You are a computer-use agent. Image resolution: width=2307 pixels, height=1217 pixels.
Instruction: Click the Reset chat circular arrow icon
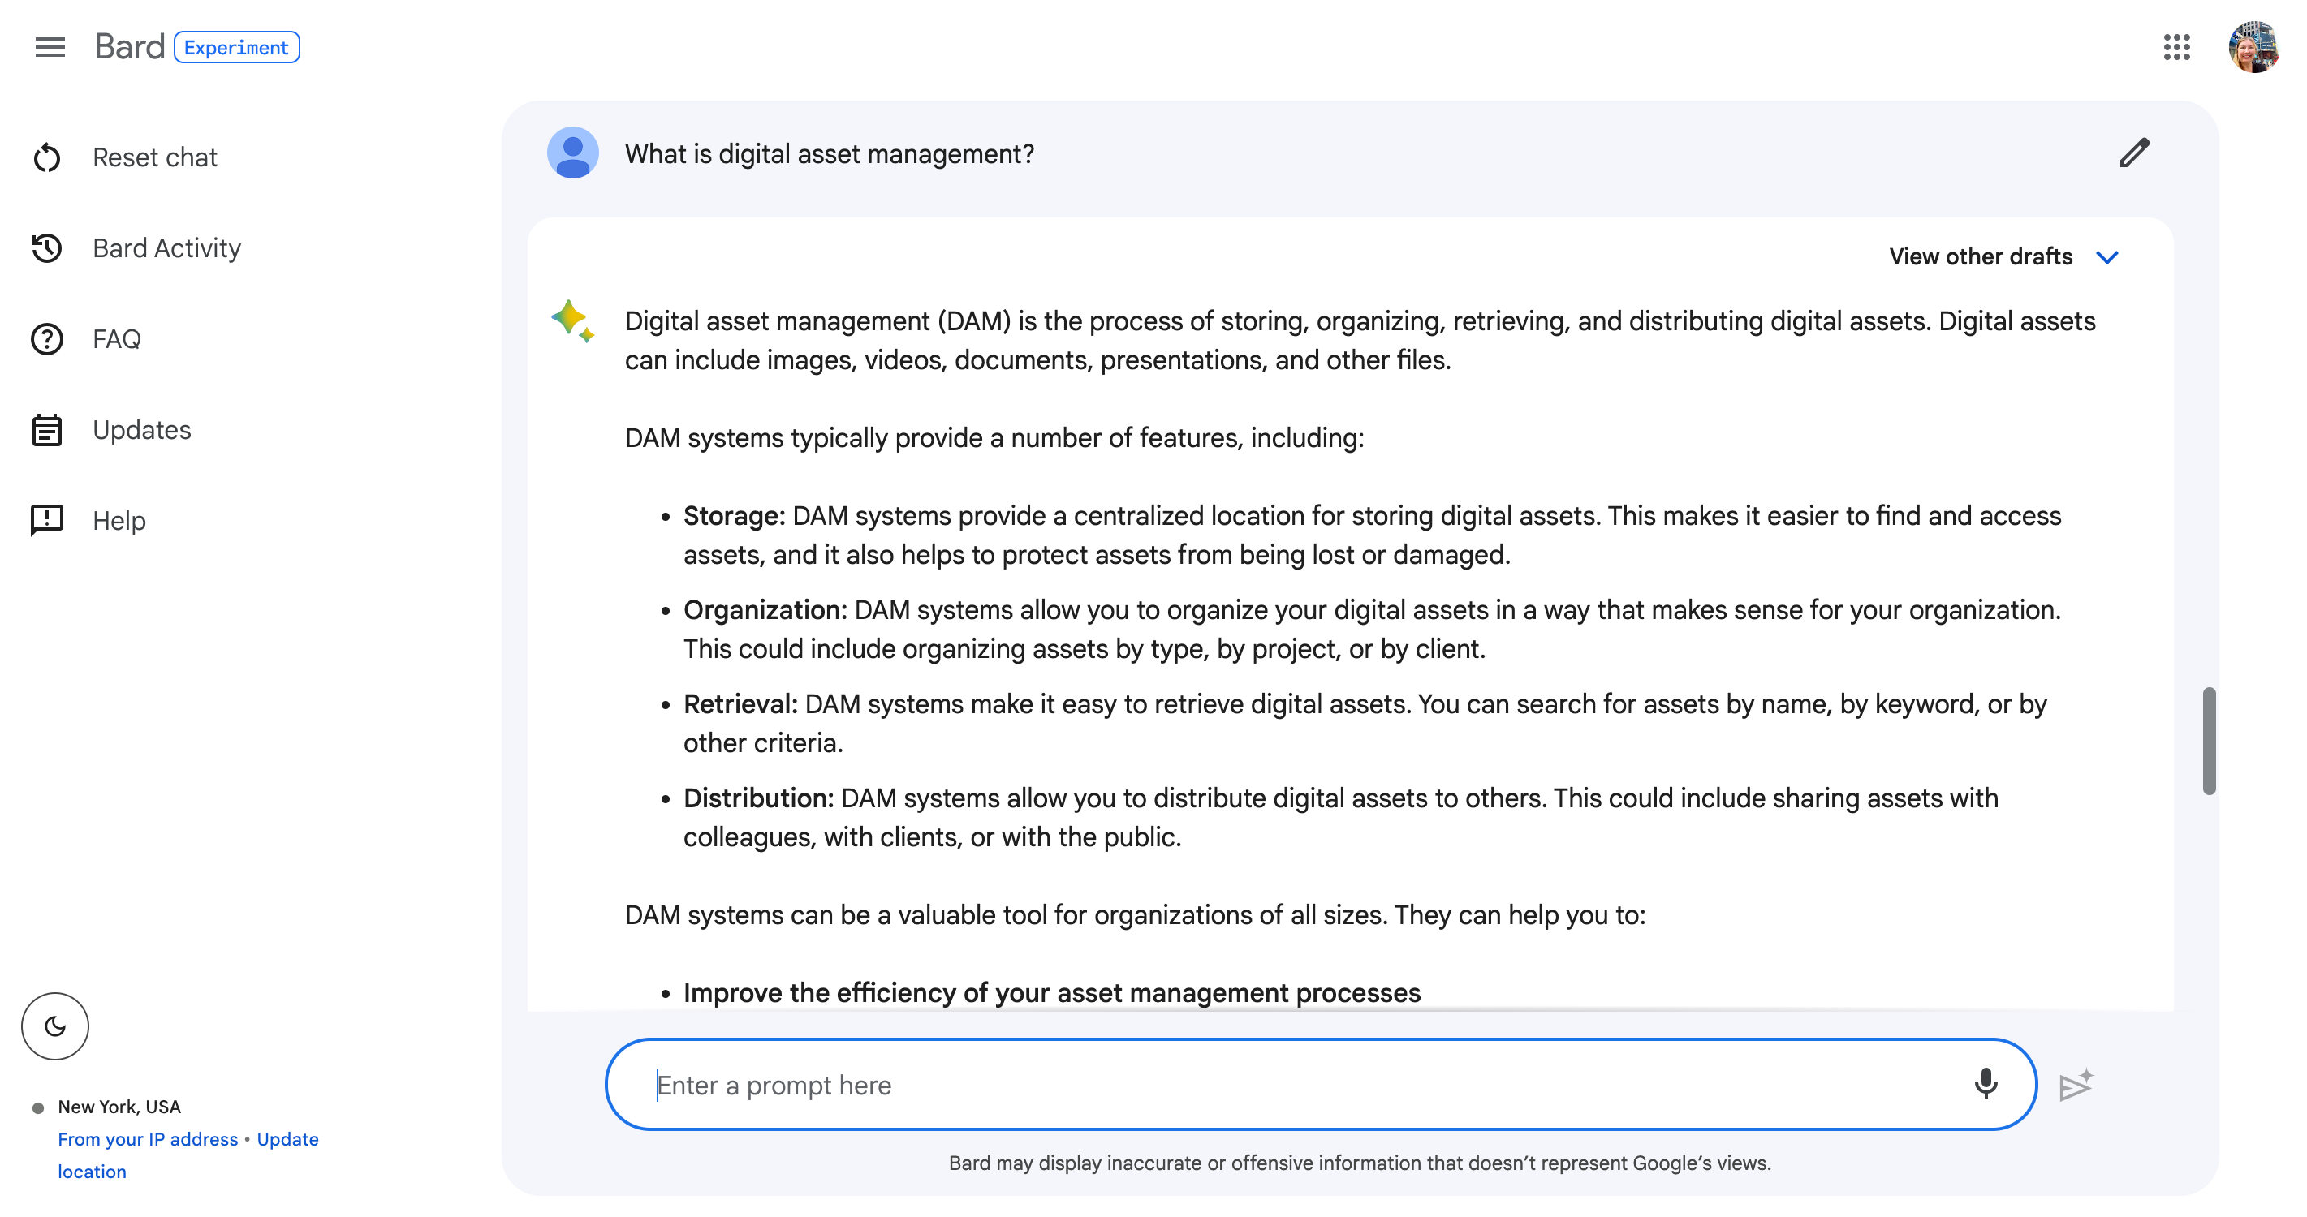point(46,157)
